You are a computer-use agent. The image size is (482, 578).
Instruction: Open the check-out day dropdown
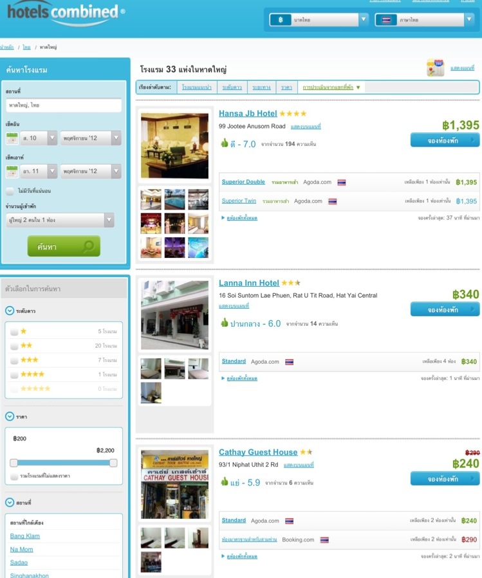coord(39,172)
